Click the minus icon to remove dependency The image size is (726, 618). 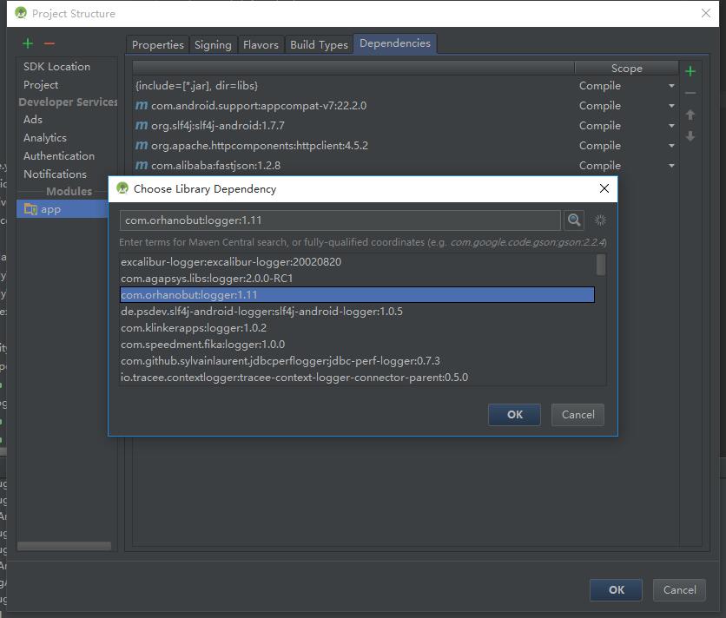point(690,93)
